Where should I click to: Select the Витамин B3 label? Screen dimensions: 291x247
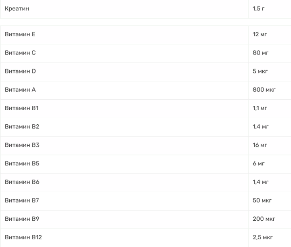pos(22,145)
